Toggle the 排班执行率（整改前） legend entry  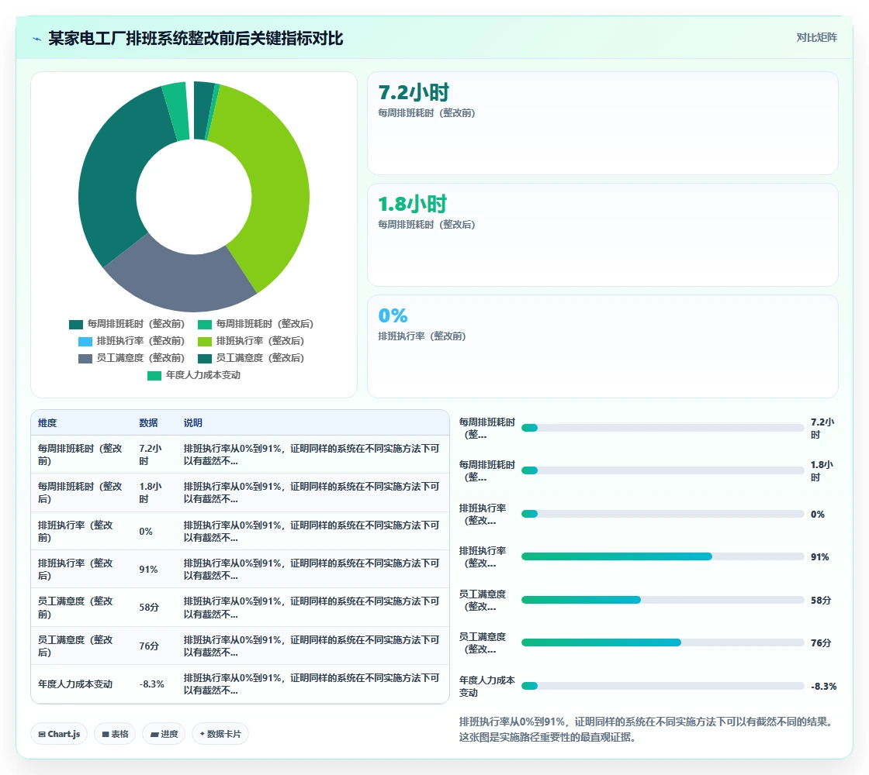131,341
